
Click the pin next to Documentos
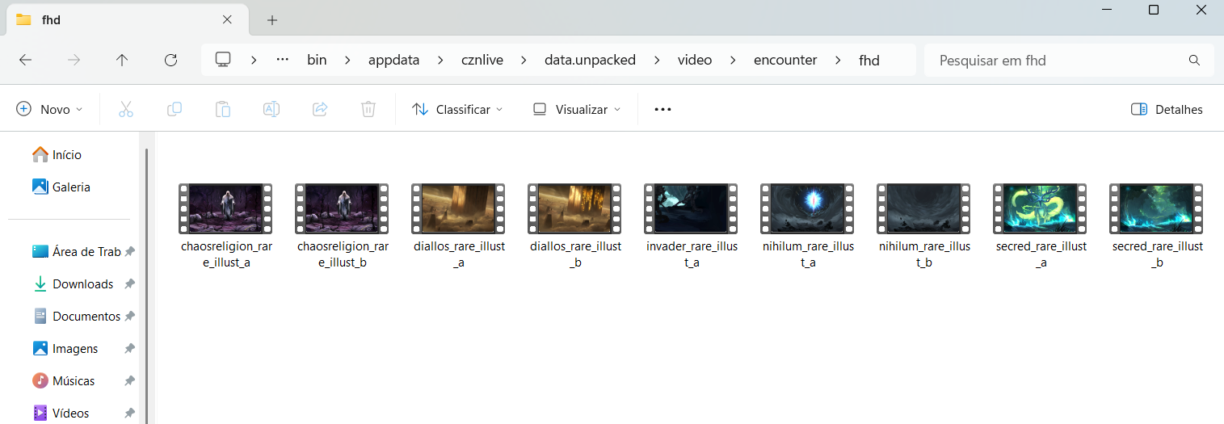pos(129,317)
